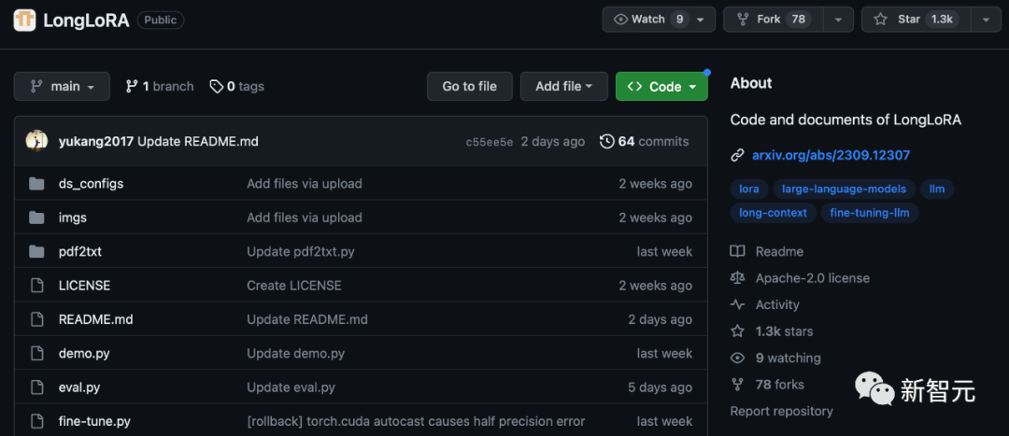The width and height of the screenshot is (1009, 436).
Task: Click the LongLoRA repository logo icon
Action: [x=25, y=20]
